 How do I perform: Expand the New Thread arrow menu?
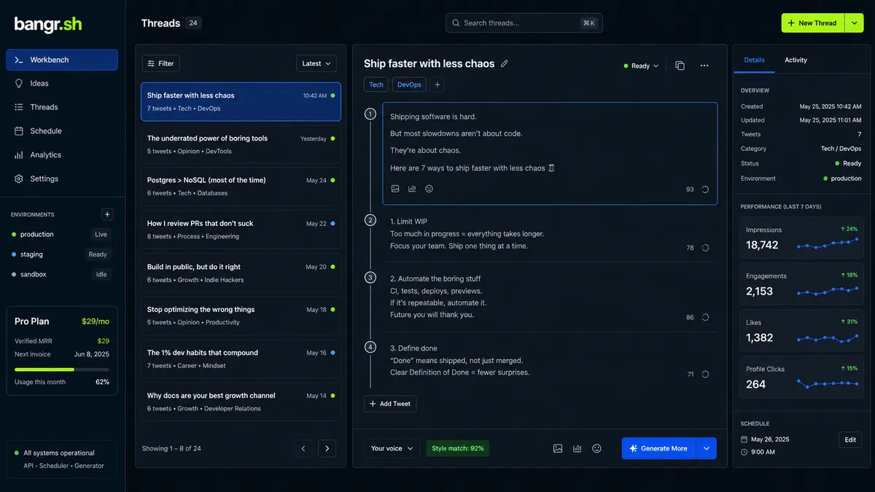click(854, 23)
